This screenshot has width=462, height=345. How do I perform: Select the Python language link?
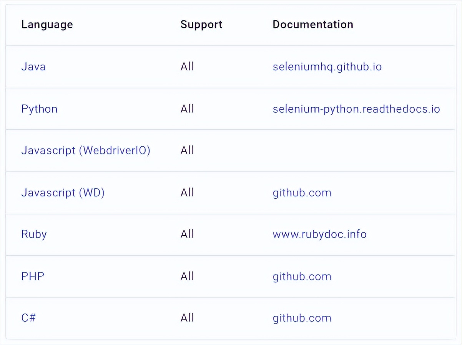click(39, 109)
